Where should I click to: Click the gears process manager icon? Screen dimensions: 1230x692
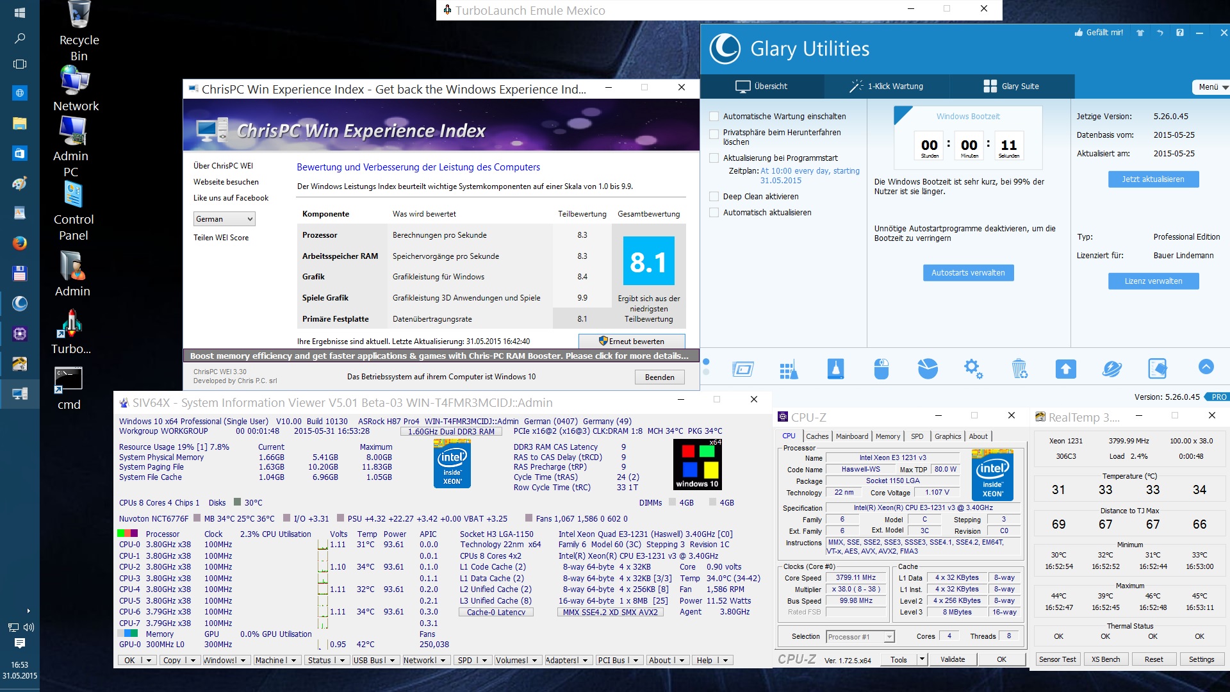pos(973,369)
